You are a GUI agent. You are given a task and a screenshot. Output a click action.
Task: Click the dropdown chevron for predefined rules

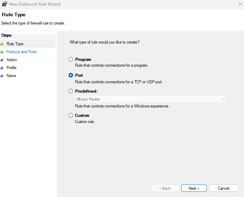223,99
